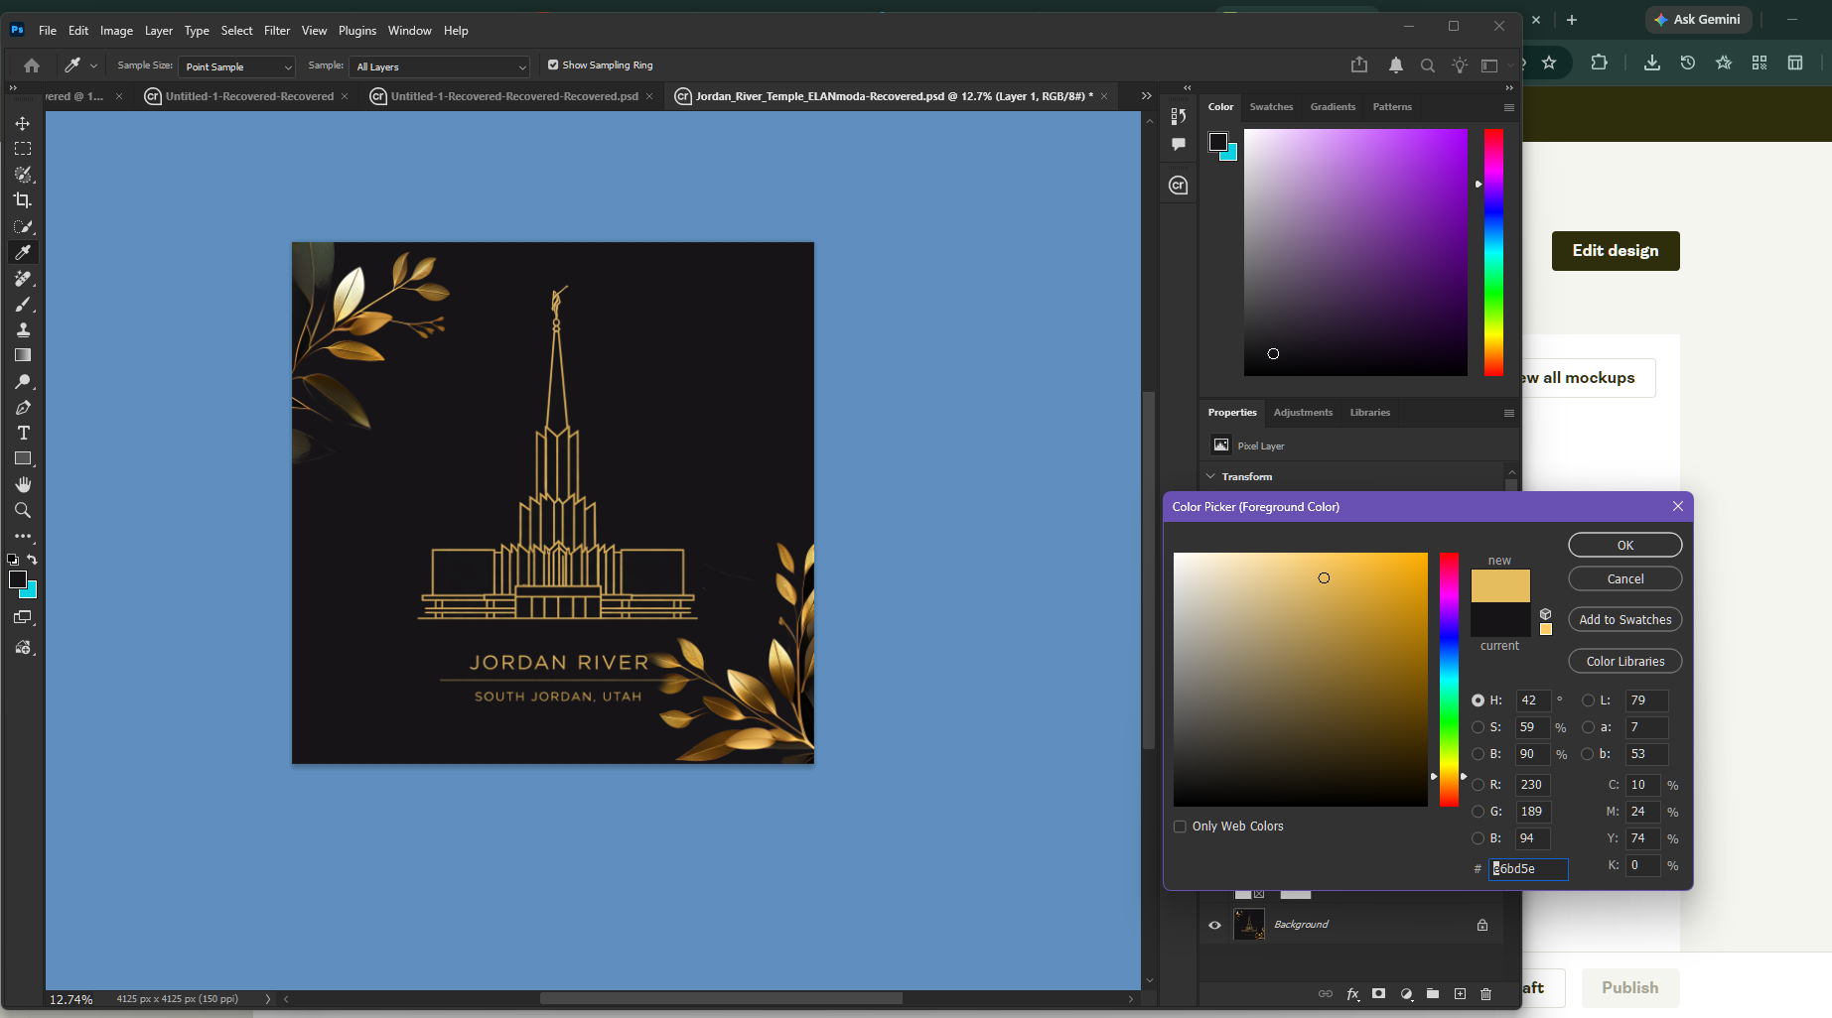The width and height of the screenshot is (1832, 1018).
Task: Open the Properties panel options menu
Action: (1508, 413)
